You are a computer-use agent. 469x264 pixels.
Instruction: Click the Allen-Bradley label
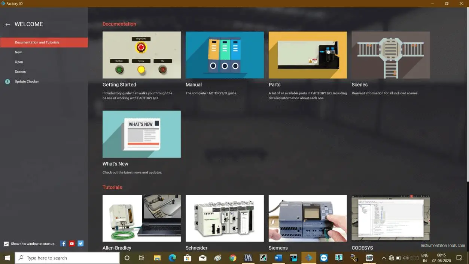point(117,248)
